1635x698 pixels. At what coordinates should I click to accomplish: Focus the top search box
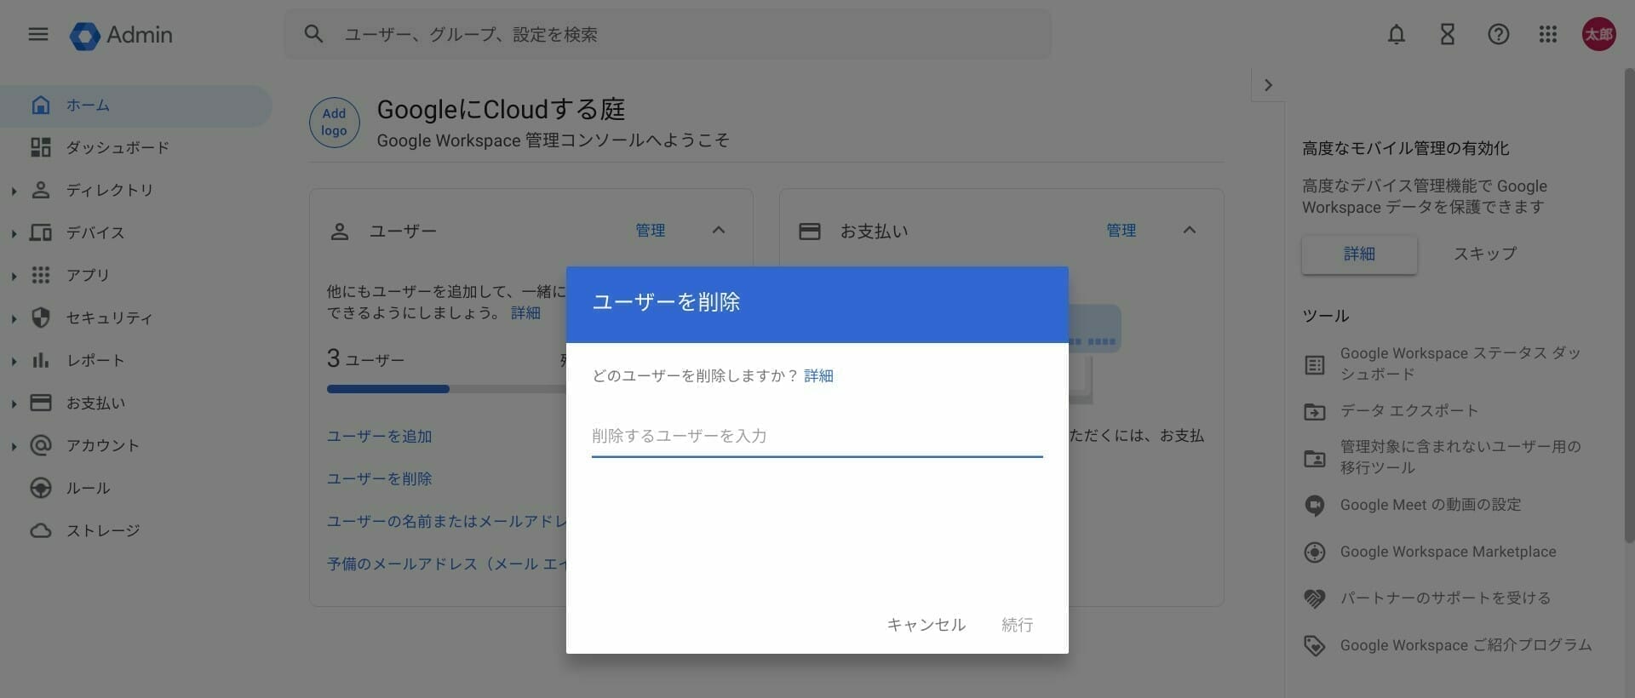tap(668, 34)
